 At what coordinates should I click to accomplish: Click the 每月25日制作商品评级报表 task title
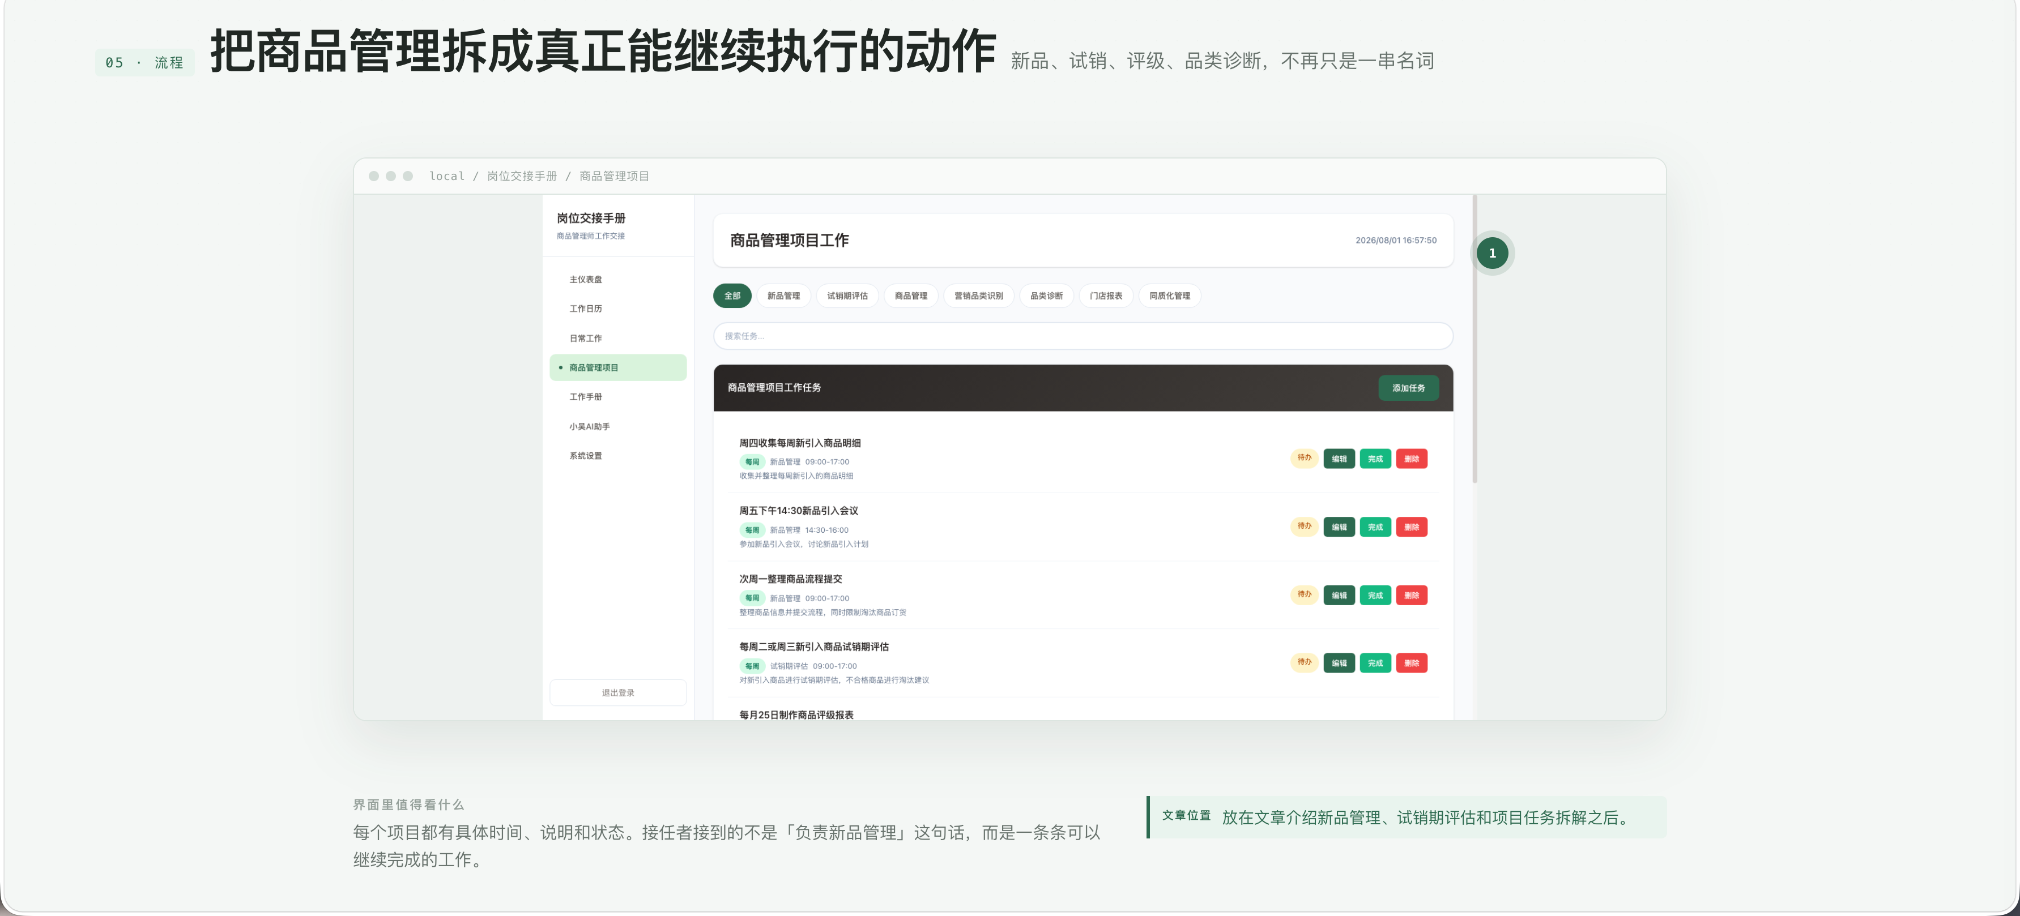(x=795, y=714)
